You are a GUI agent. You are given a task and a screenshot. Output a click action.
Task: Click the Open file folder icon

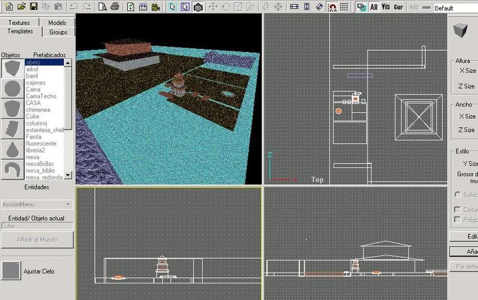coord(22,7)
